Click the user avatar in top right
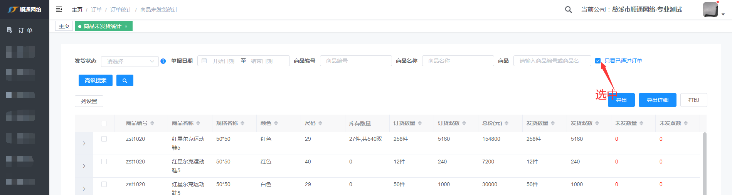Viewport: 732px width, 195px height. click(x=710, y=10)
